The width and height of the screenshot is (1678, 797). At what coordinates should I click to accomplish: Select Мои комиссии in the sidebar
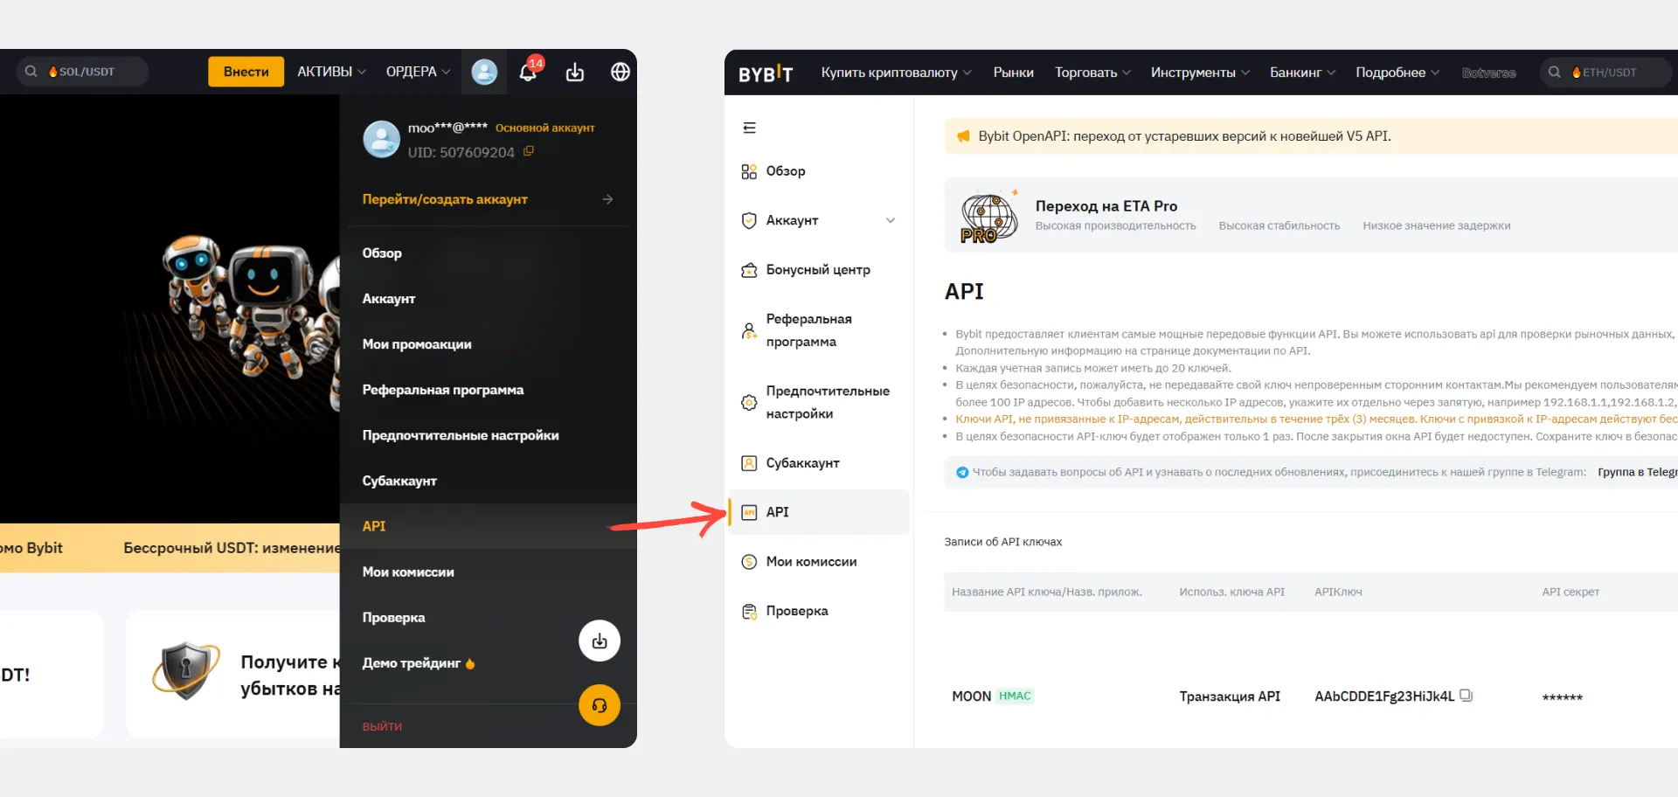[811, 562]
